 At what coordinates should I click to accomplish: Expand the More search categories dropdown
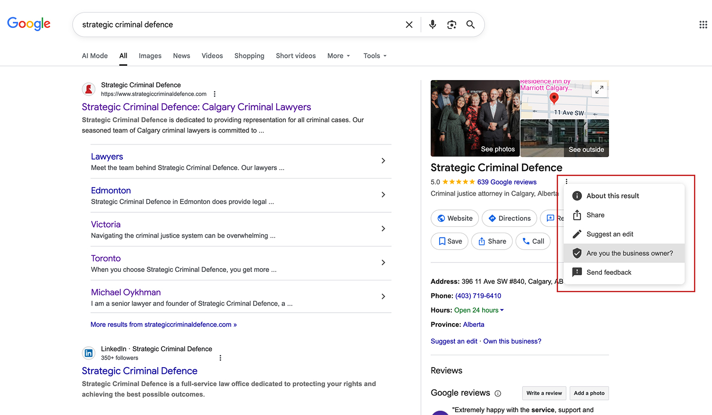pos(338,55)
